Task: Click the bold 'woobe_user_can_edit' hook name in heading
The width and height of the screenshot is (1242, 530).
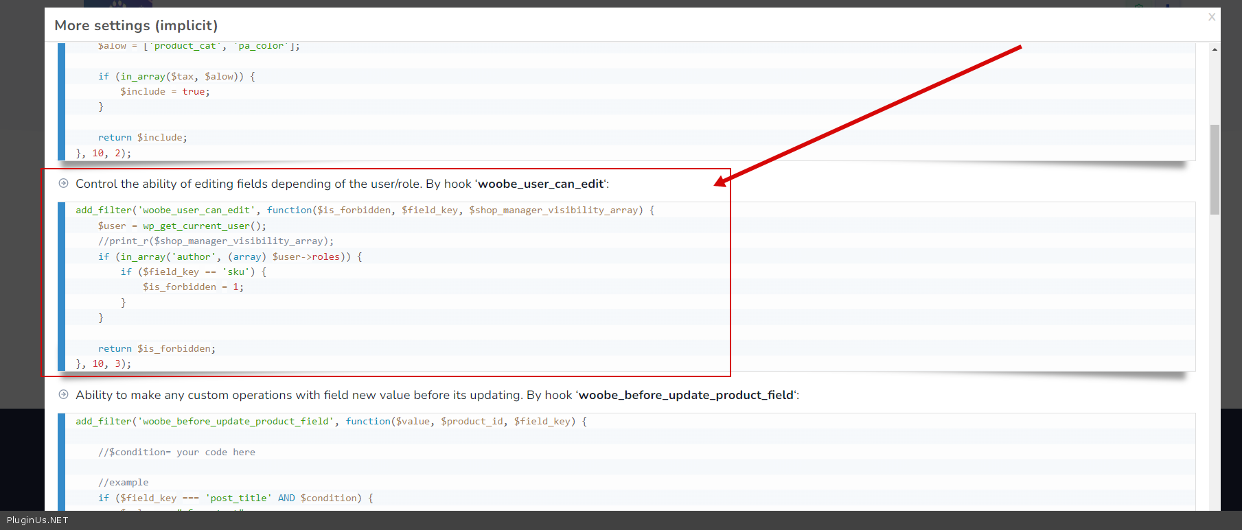Action: click(x=540, y=184)
